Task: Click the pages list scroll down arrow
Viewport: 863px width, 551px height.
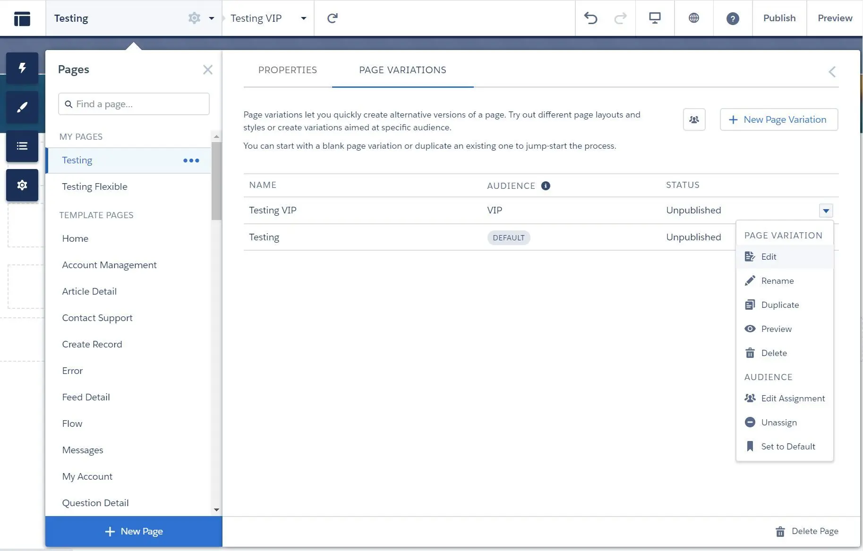Action: click(216, 510)
